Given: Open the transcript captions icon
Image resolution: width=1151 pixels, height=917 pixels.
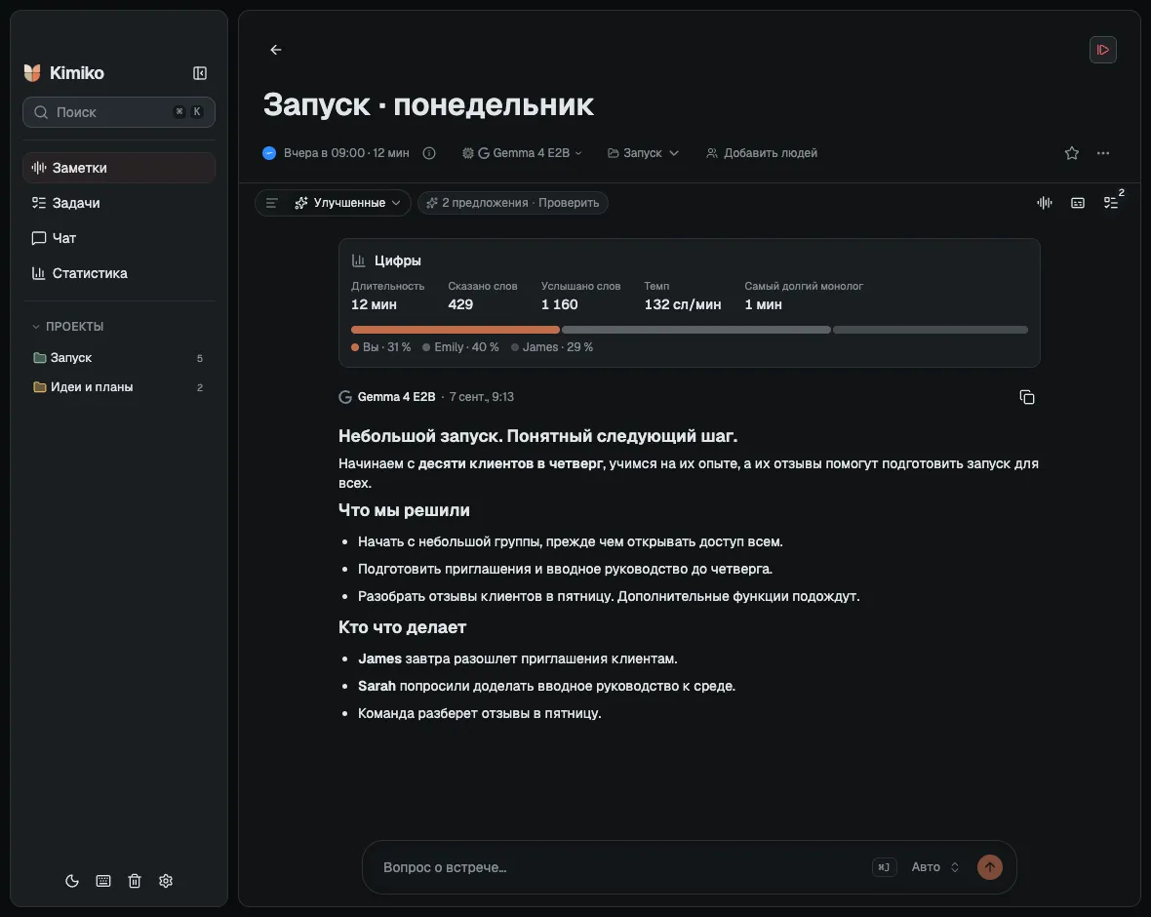Looking at the screenshot, I should coord(1078,203).
